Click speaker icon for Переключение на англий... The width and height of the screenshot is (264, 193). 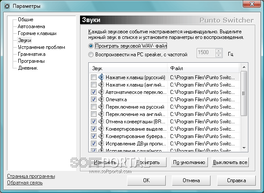click(x=101, y=114)
